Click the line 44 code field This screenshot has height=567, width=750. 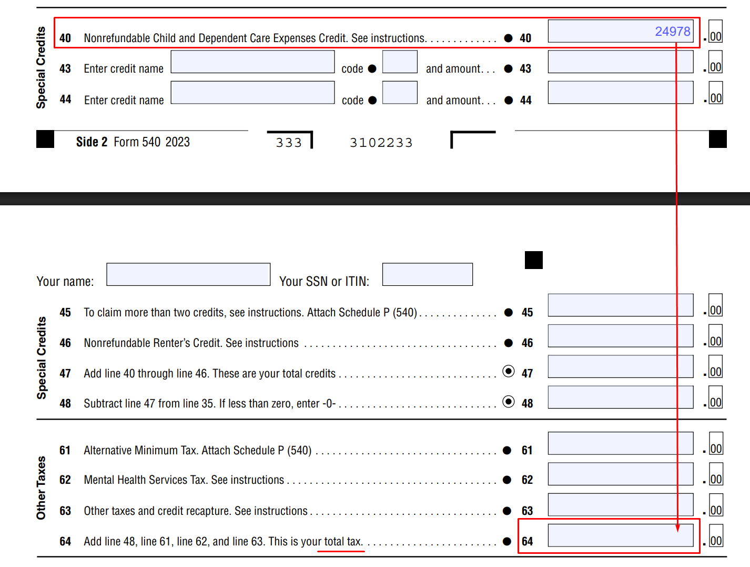(400, 92)
